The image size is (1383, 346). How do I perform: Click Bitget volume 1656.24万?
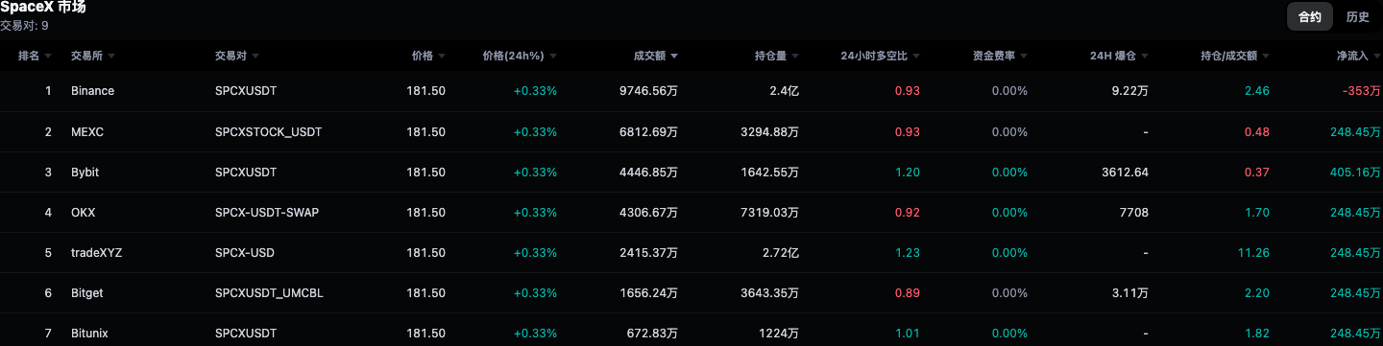tap(648, 292)
